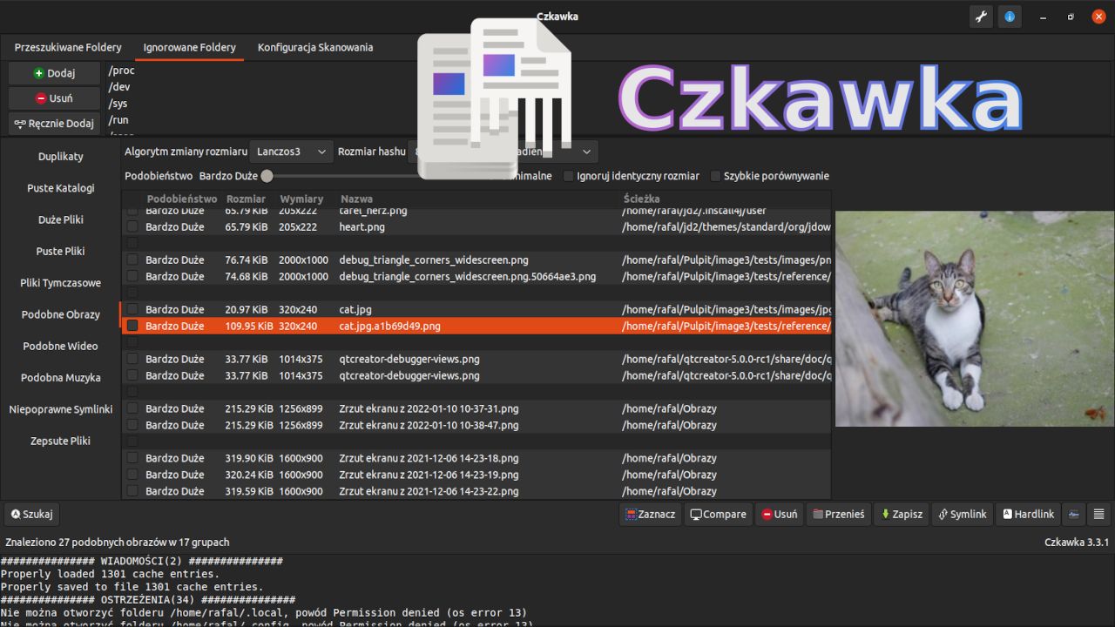Select the Ignorowane Foldery tab
The image size is (1115, 627).
point(189,47)
